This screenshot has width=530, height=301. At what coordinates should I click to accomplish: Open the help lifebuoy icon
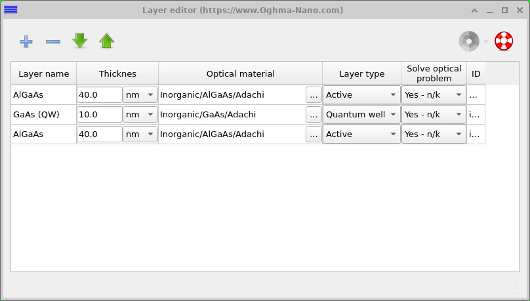pyautogui.click(x=504, y=41)
